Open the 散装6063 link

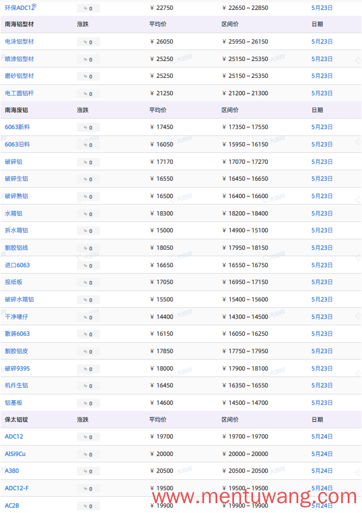click(17, 333)
